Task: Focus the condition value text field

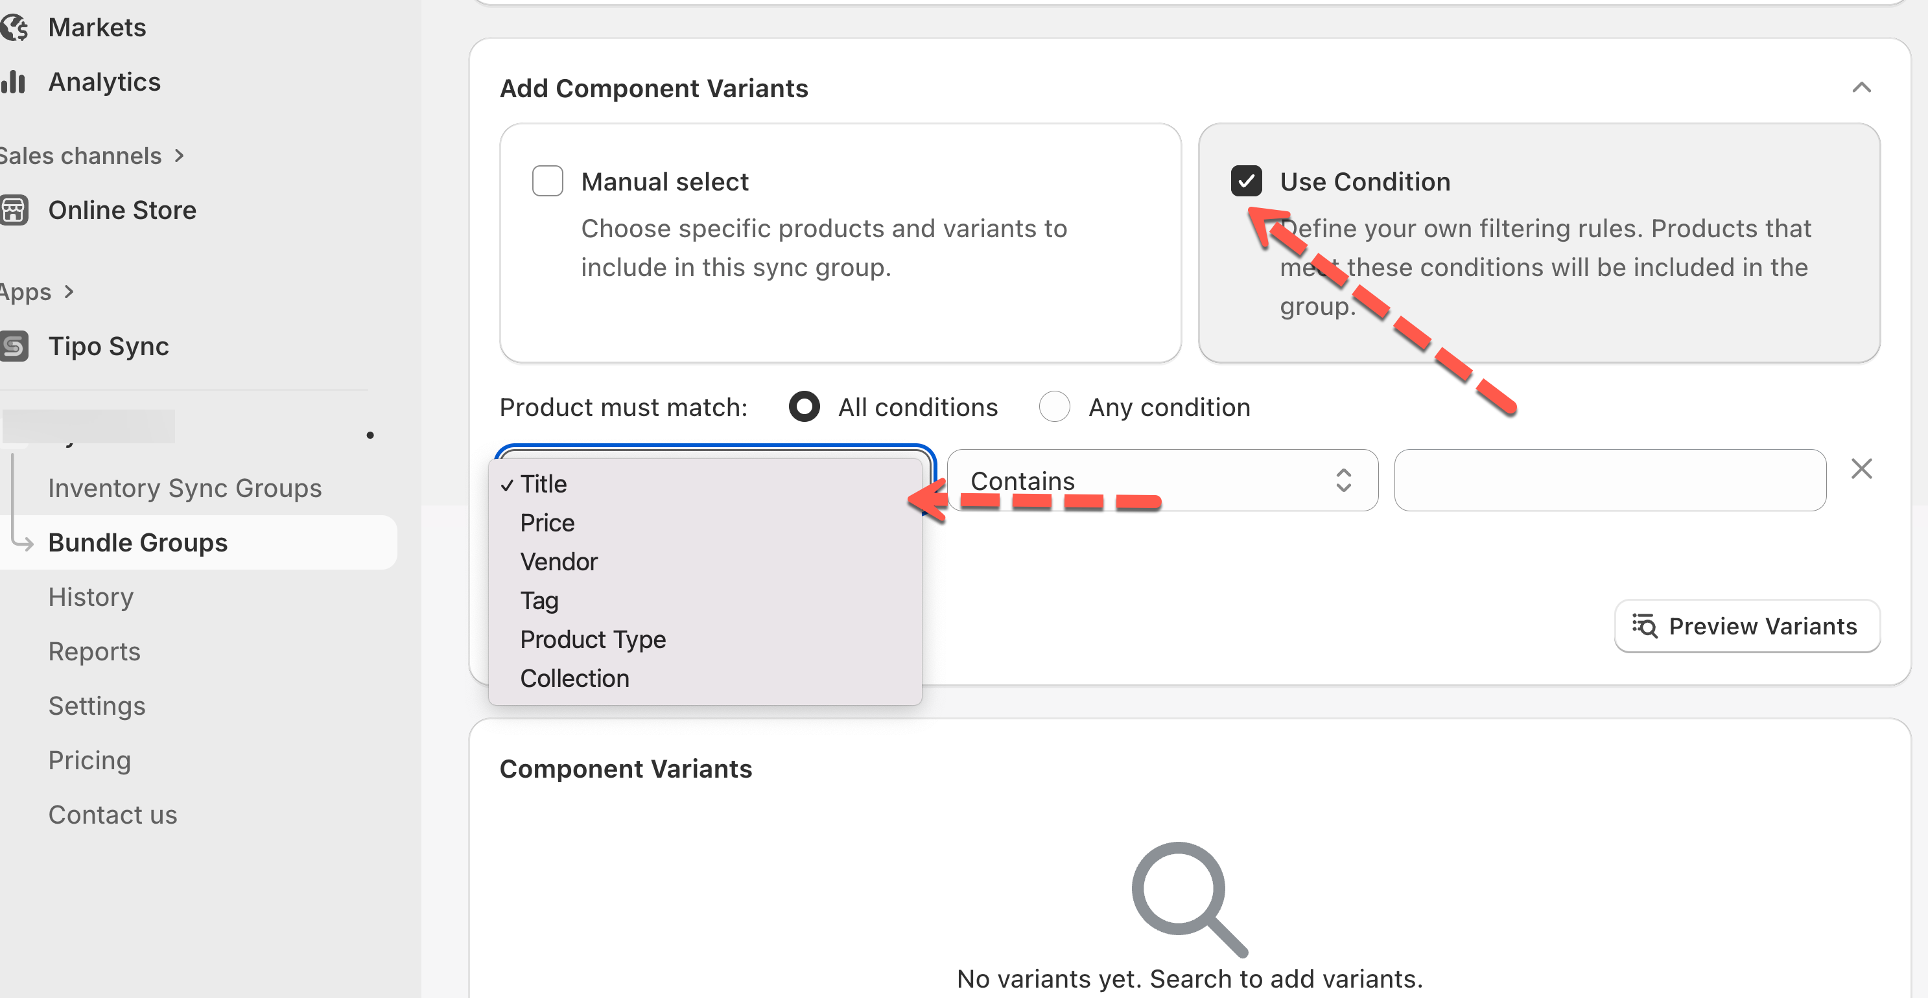Action: coord(1609,480)
